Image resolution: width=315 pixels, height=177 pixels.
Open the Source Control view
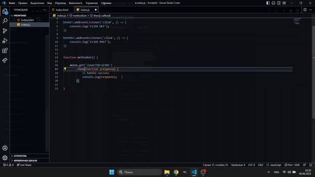(5, 30)
